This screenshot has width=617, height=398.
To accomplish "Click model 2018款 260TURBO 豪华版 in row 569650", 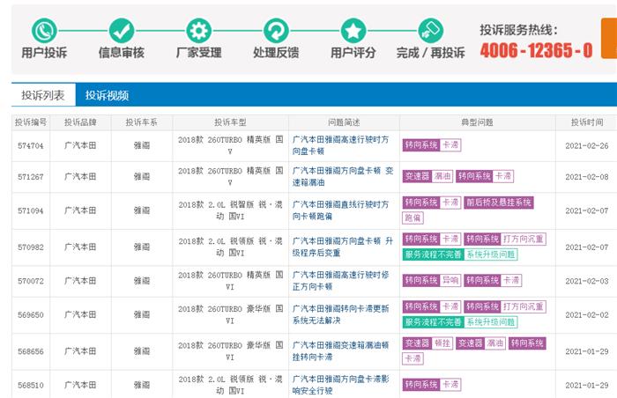I will 231,314.
